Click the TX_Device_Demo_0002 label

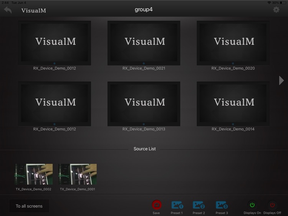coord(33,189)
